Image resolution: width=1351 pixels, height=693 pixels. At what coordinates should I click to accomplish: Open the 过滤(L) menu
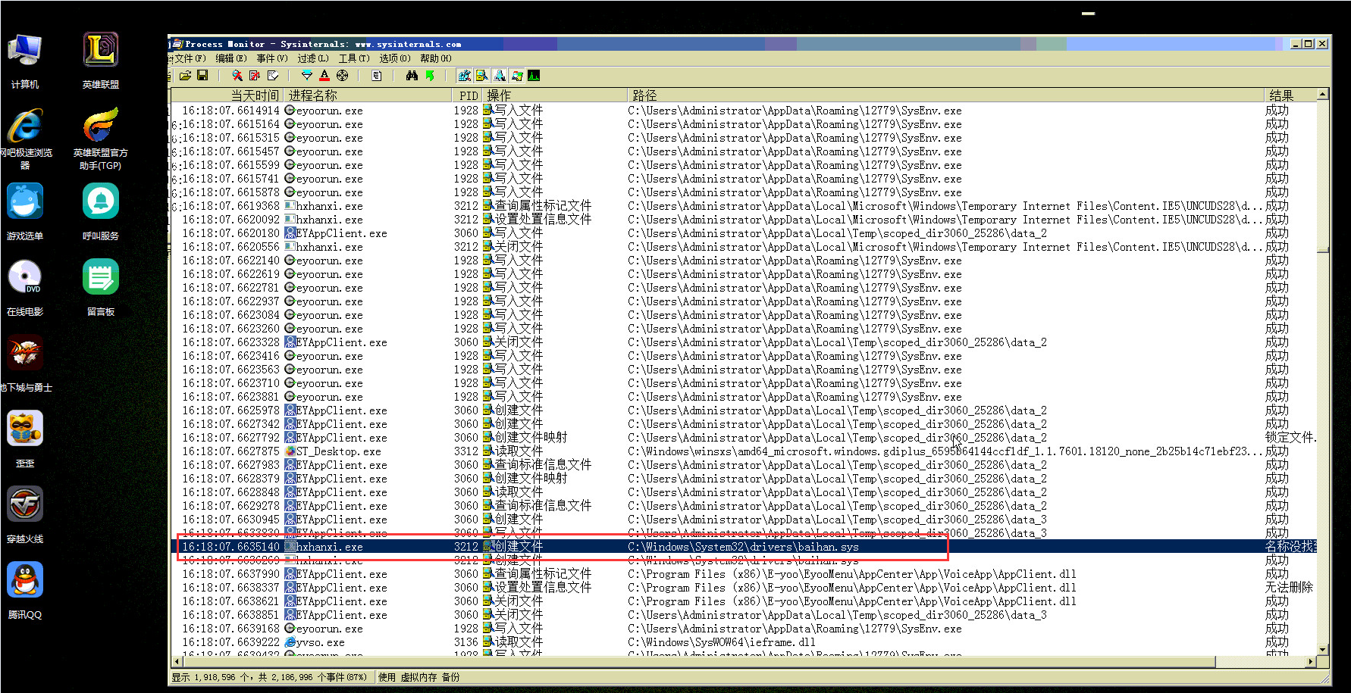[313, 58]
